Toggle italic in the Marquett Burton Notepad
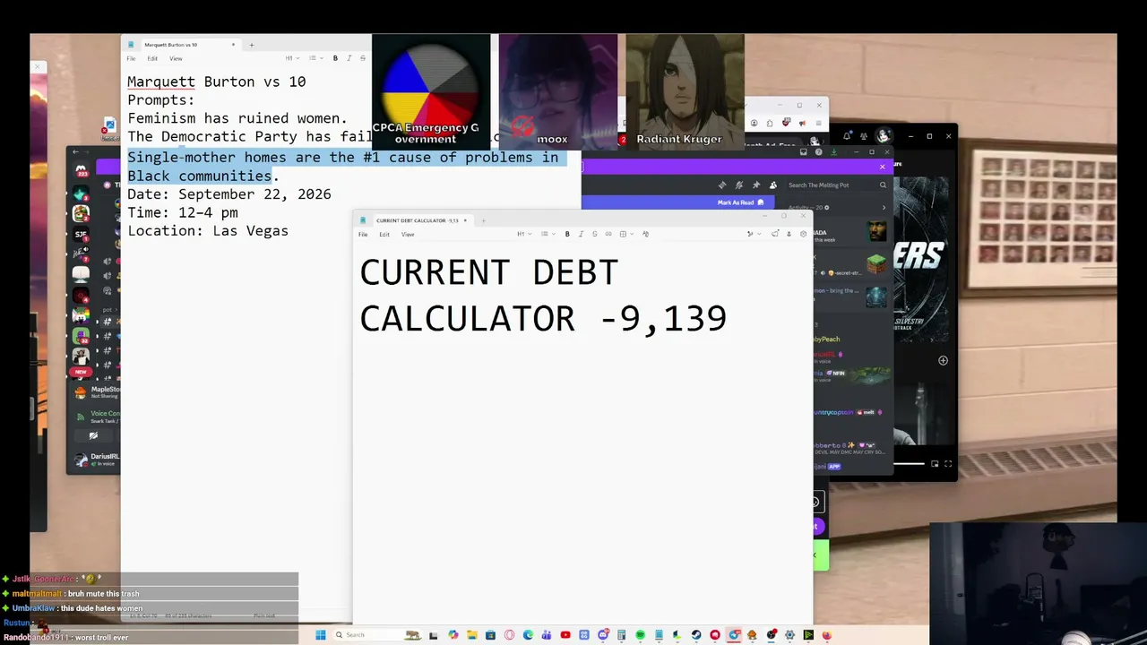 349,58
